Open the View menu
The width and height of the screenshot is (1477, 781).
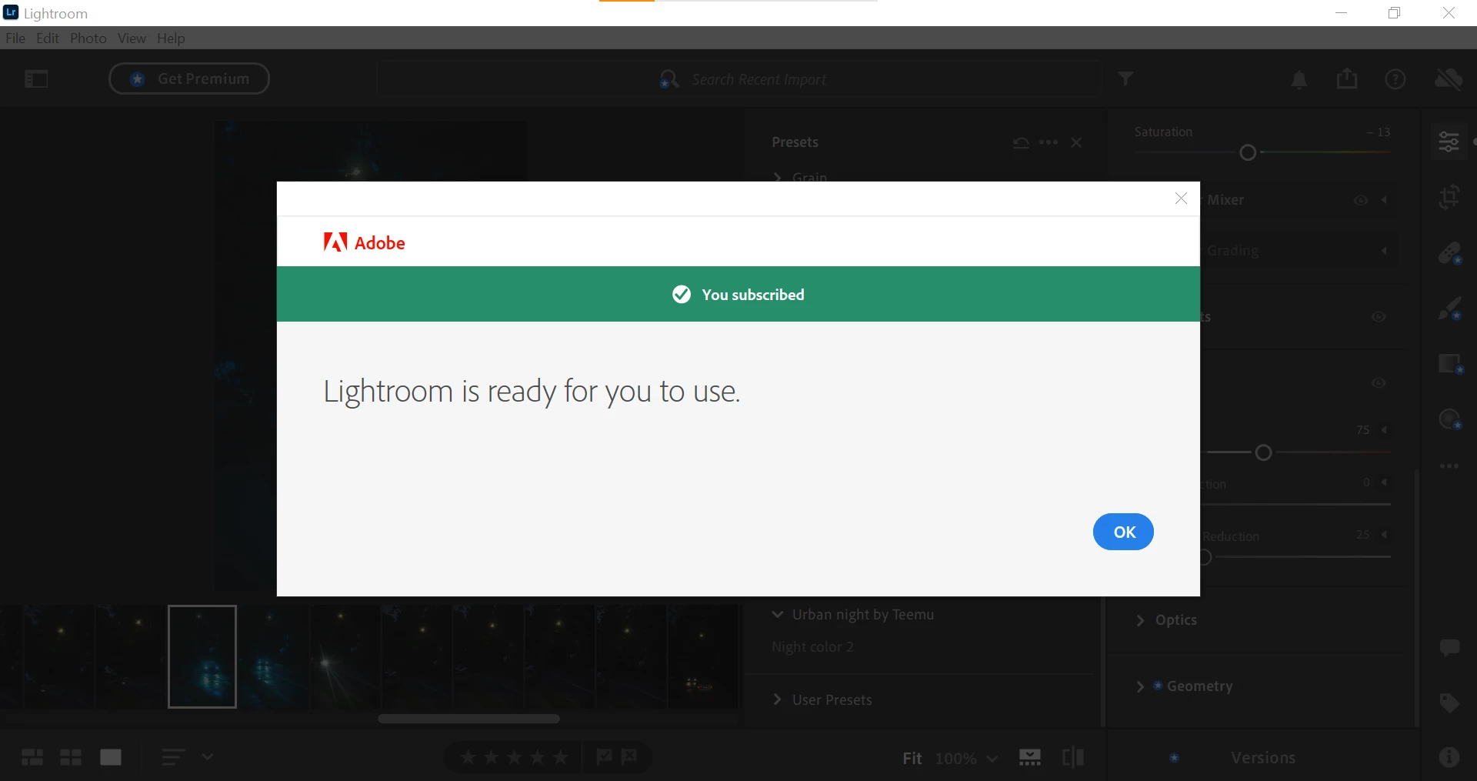[132, 38]
